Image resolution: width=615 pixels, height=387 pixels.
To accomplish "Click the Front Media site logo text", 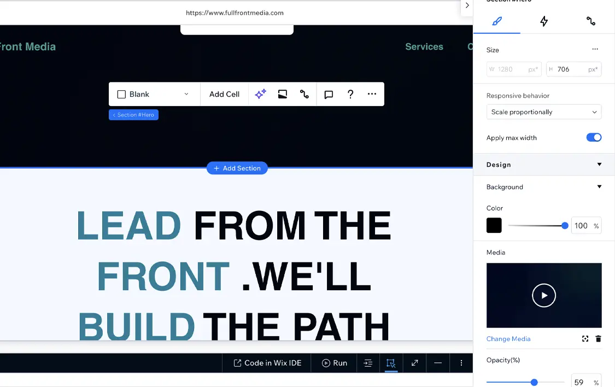I will point(28,46).
